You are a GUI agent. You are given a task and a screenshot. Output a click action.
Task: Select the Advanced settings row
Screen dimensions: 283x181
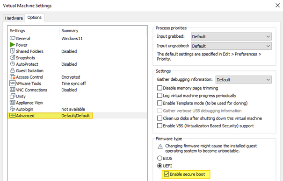[x=78, y=116]
